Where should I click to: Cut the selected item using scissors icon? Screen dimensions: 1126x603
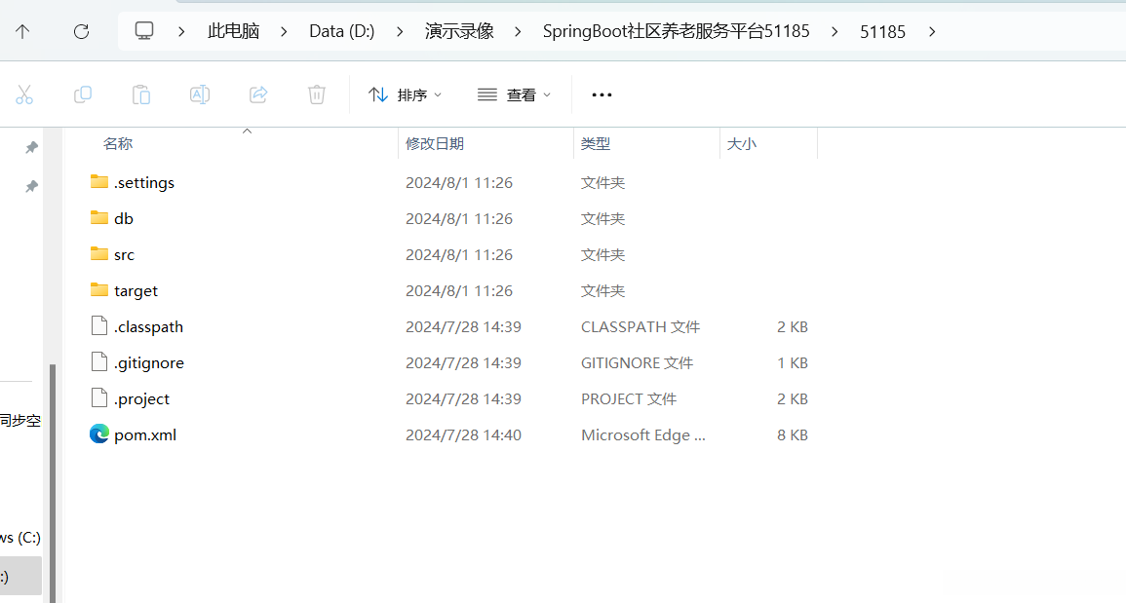click(x=24, y=94)
